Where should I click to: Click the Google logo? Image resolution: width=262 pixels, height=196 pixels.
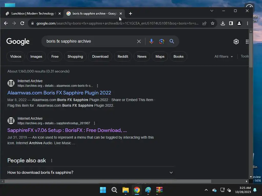tap(18, 42)
